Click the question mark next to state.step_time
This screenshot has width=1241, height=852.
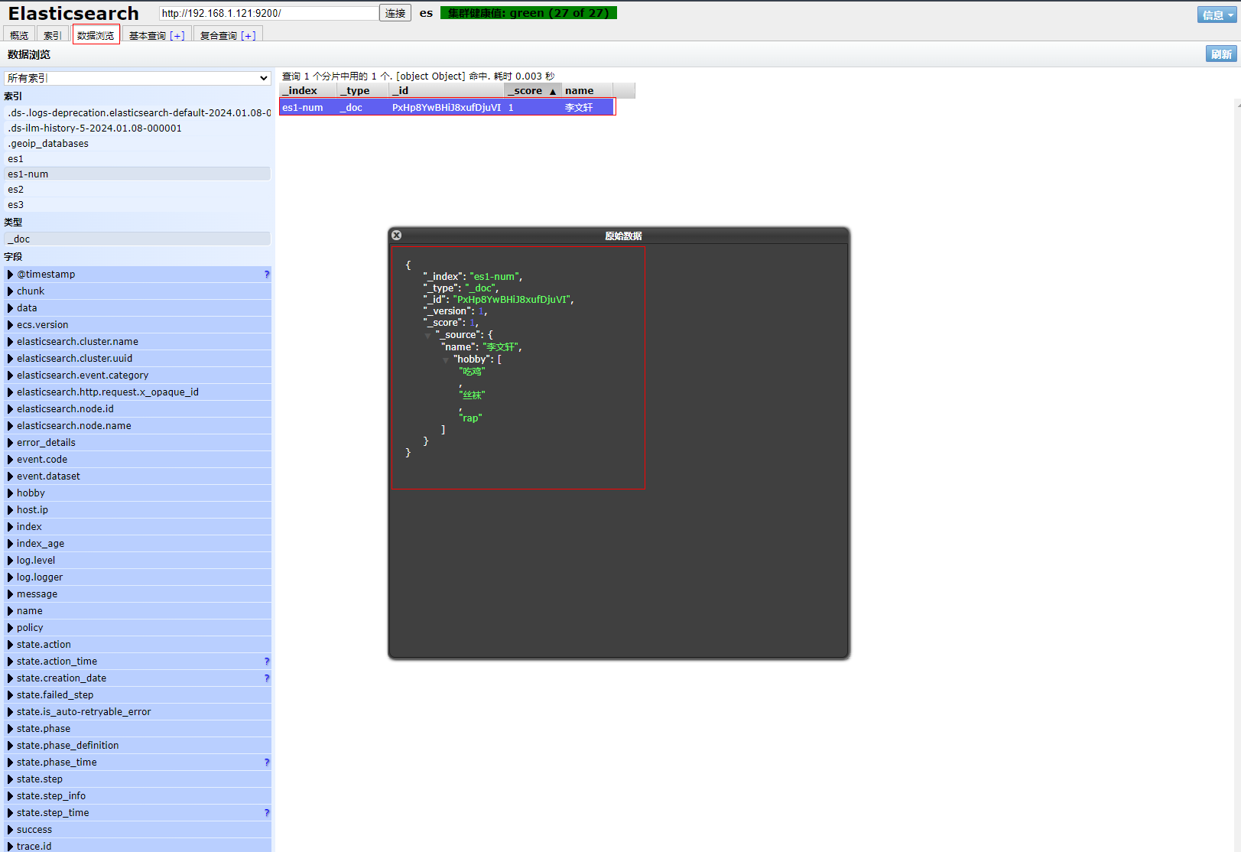266,813
